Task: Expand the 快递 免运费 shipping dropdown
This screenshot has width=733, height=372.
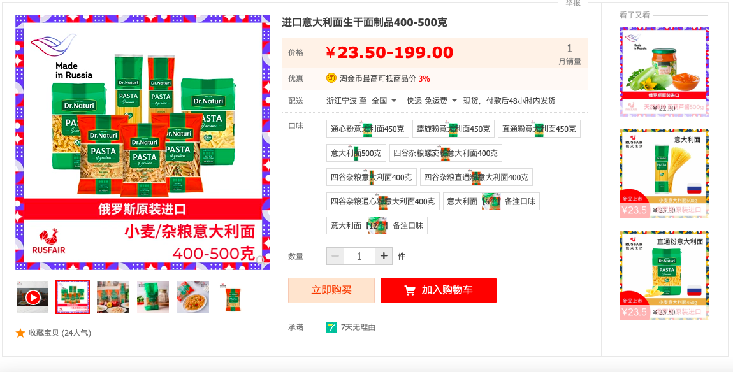Action: pyautogui.click(x=432, y=101)
